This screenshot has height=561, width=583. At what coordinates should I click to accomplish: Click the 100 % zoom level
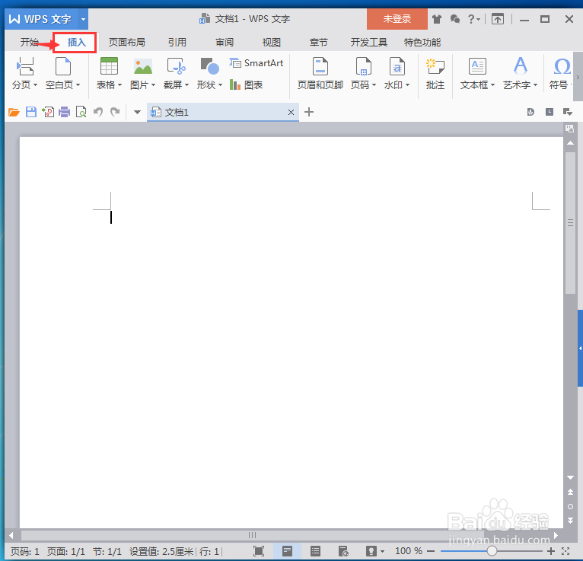click(x=409, y=551)
